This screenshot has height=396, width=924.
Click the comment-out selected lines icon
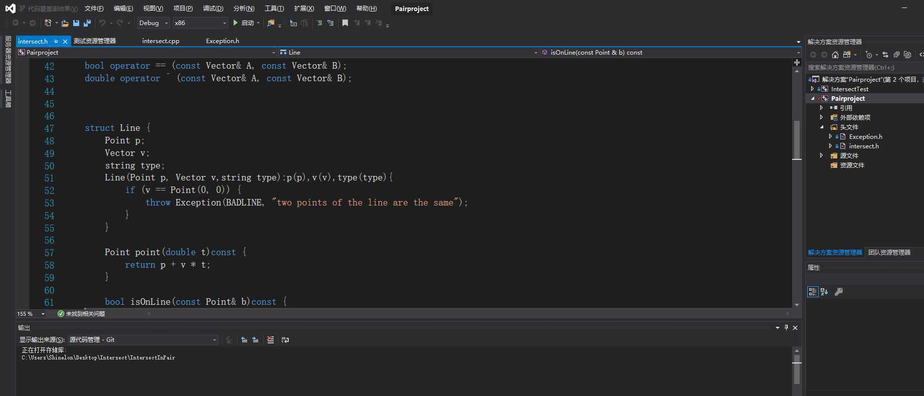click(x=319, y=23)
